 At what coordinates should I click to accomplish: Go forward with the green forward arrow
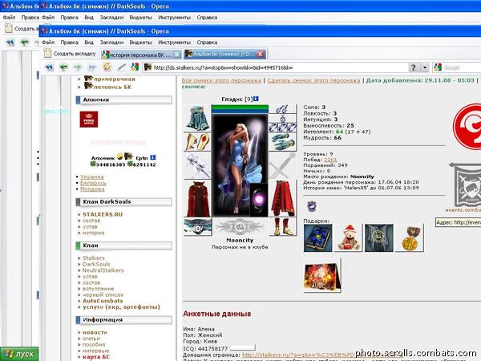[x=78, y=67]
